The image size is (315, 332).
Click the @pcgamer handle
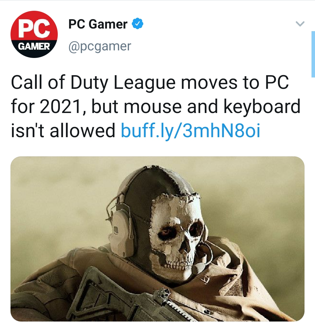pos(100,46)
